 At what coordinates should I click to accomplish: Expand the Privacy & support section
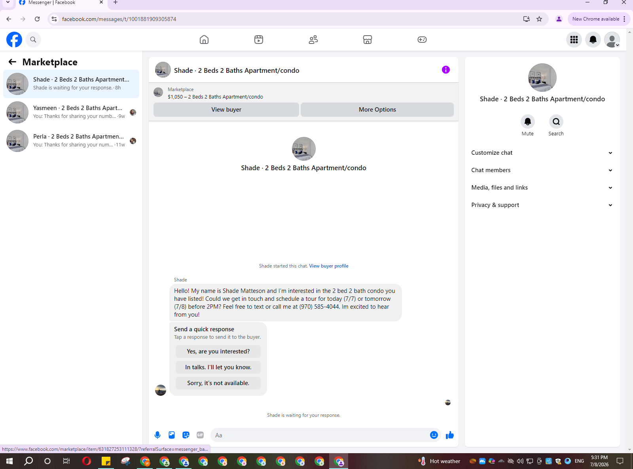542,205
